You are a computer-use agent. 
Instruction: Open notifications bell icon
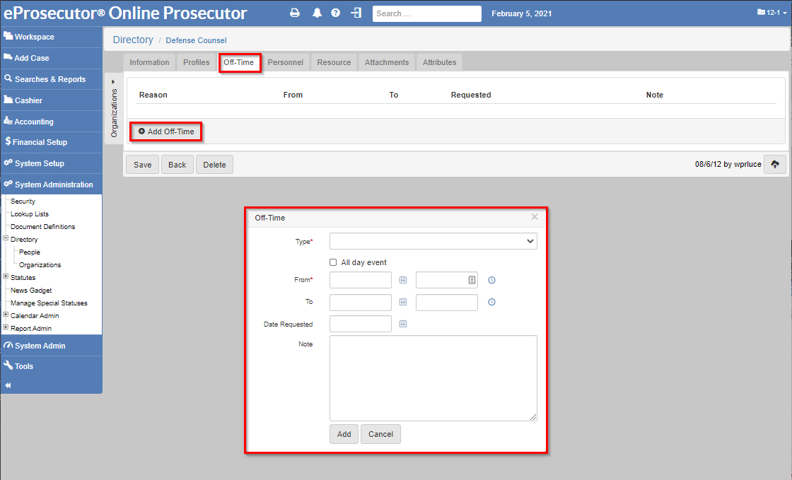click(316, 13)
